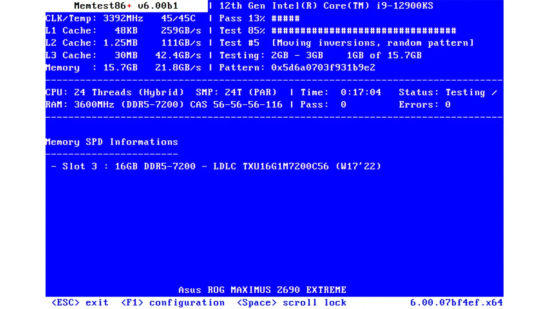
Task: Select RAM 3600MHz (DDR5-7200) text
Action: pyautogui.click(x=115, y=105)
